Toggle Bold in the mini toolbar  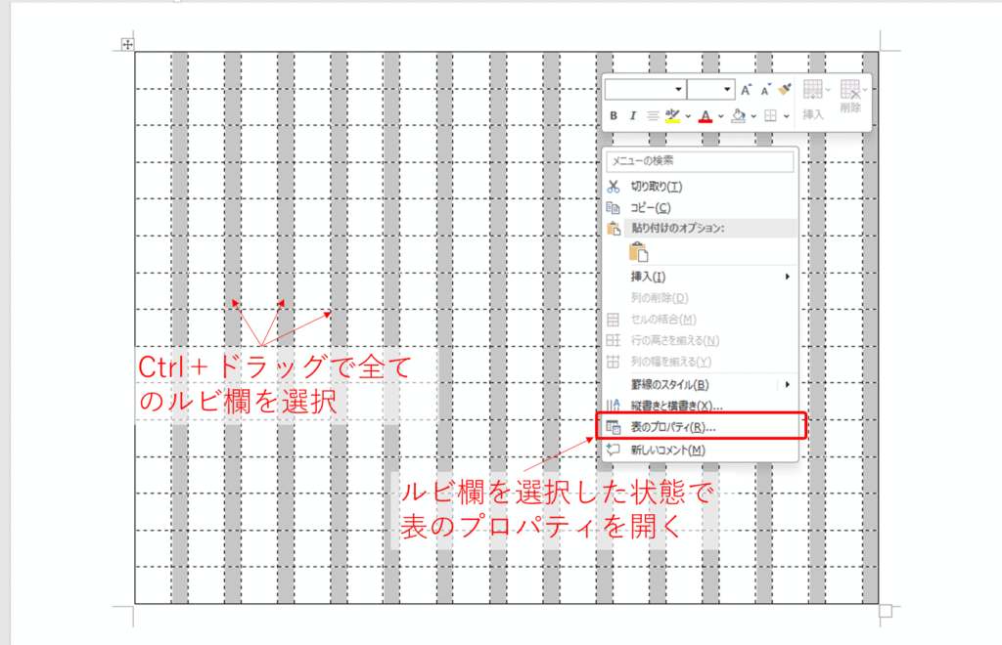(x=614, y=116)
